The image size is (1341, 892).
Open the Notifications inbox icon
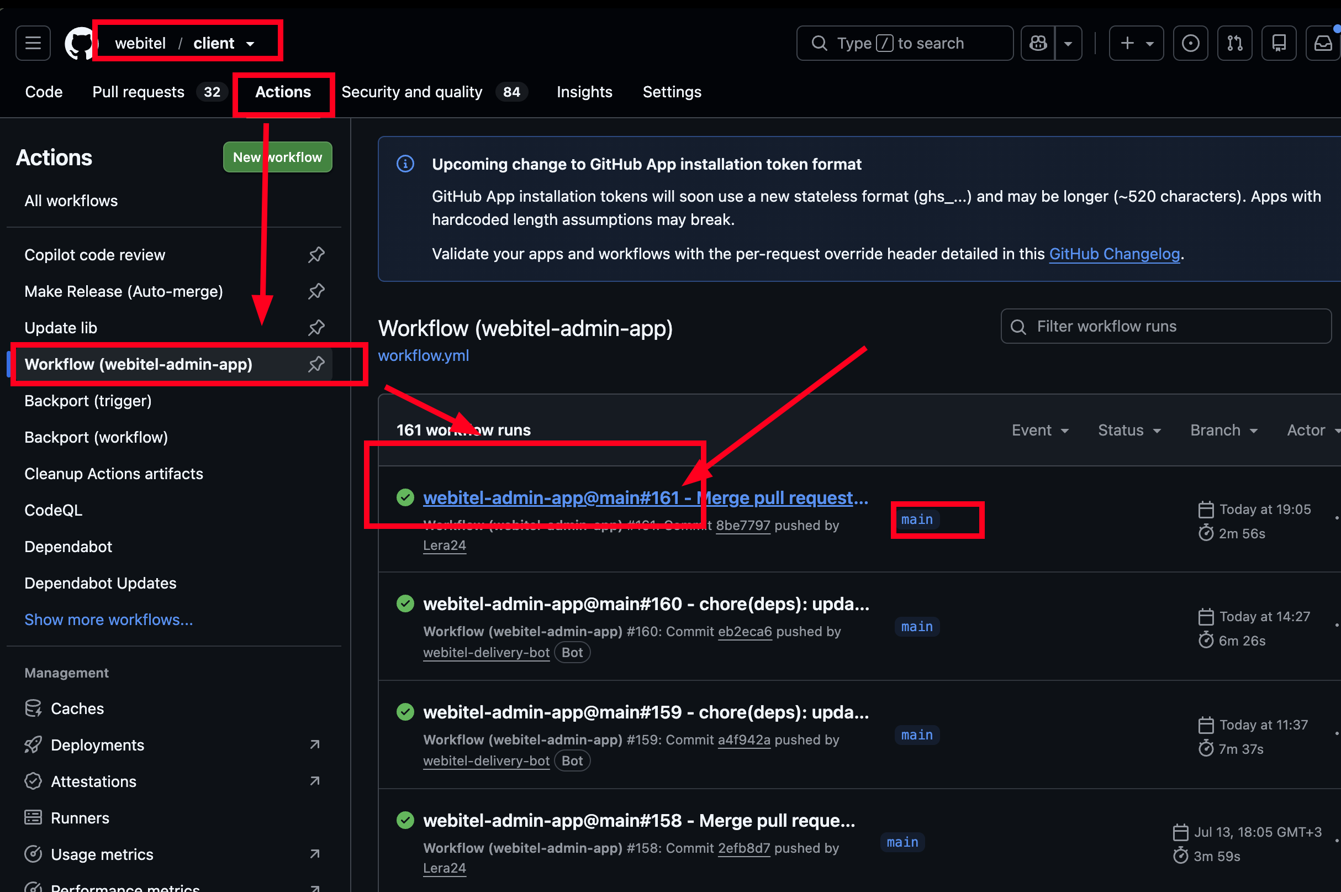click(1323, 43)
